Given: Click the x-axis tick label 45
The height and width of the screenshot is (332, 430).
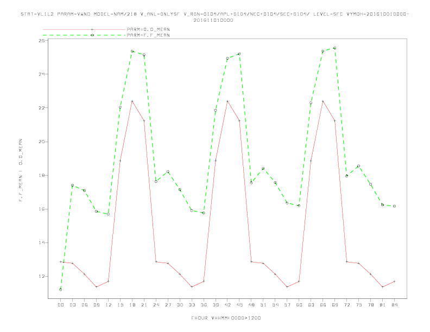Looking at the screenshot, I should click(x=239, y=305).
